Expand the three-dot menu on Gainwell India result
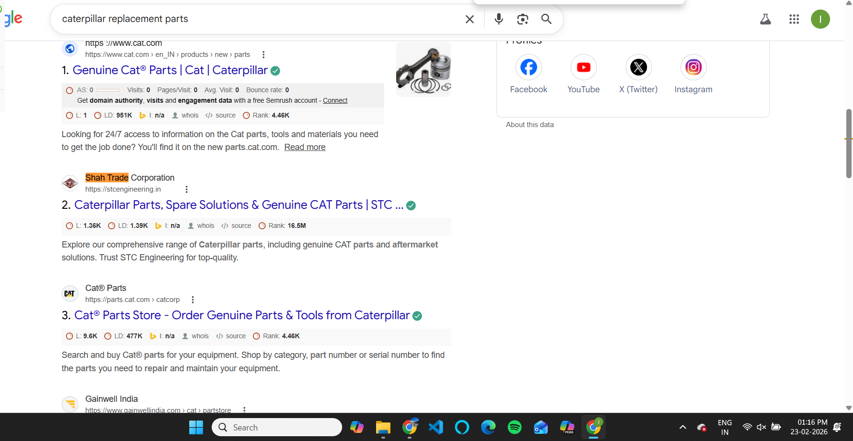The image size is (853, 441). pos(244,410)
